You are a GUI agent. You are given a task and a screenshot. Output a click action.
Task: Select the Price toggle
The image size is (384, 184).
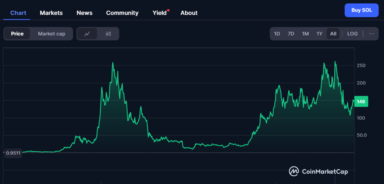tap(17, 34)
